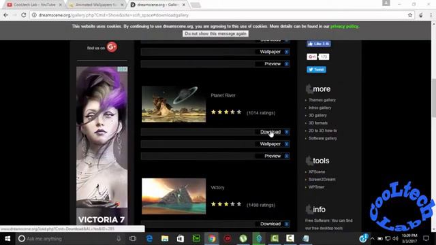Viewport: 436px width, 245px height.
Task: Open the privacy policy link
Action: pos(344,27)
